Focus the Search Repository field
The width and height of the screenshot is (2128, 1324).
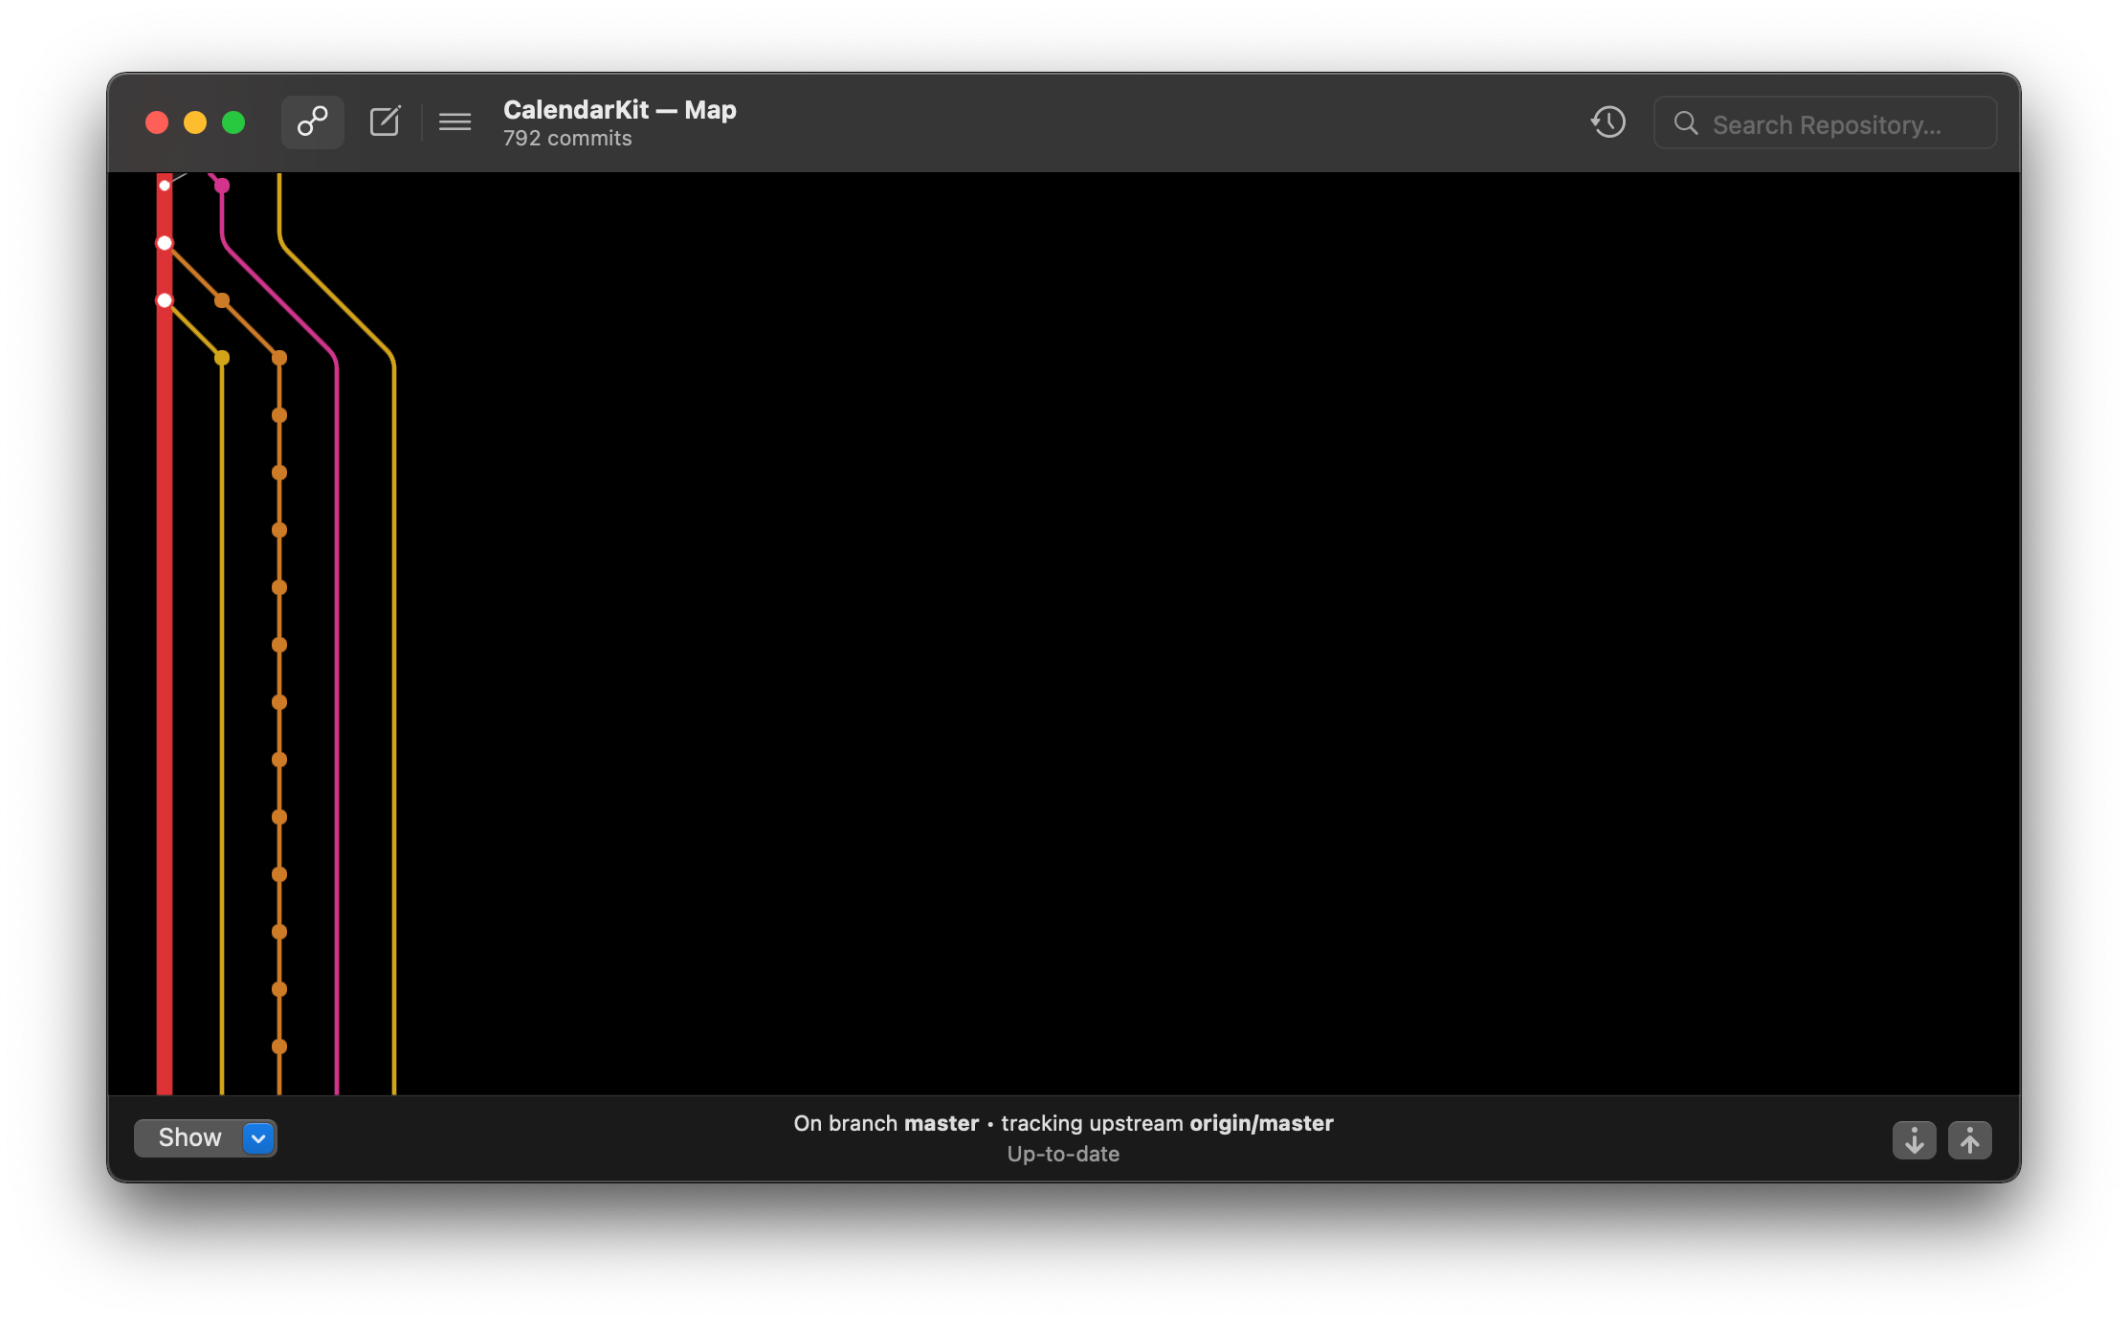coord(1828,123)
